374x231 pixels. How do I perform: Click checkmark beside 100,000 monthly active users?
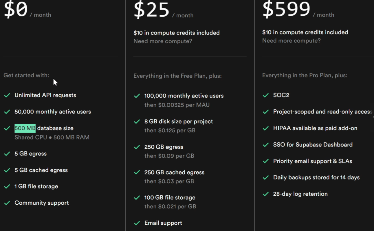click(137, 96)
